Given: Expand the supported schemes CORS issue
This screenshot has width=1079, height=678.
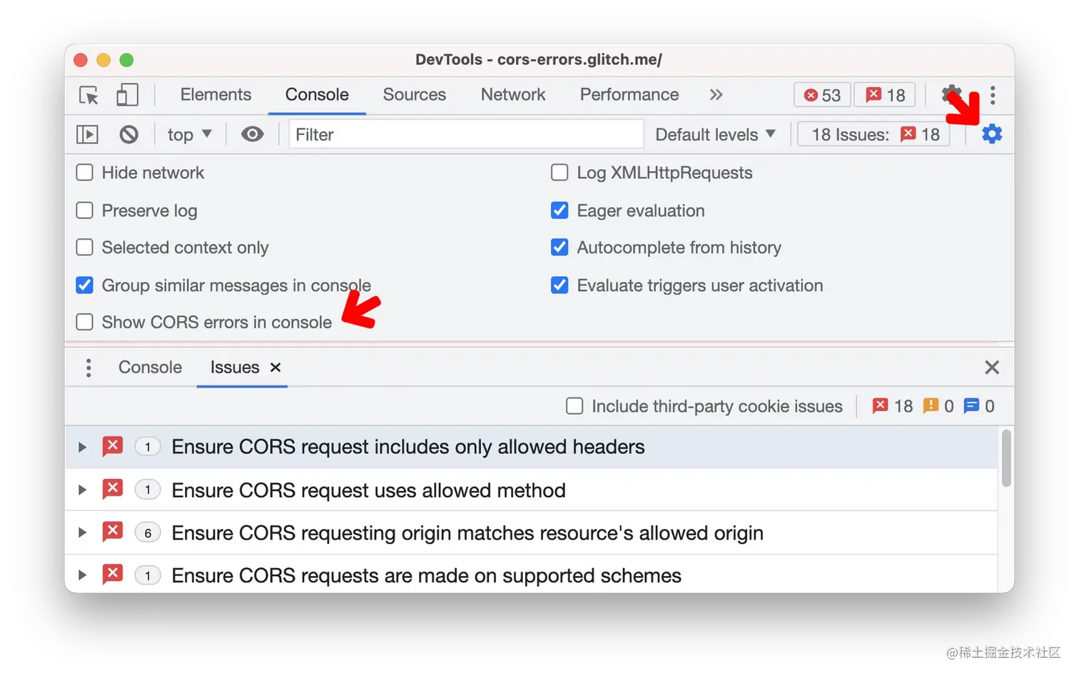Looking at the screenshot, I should point(82,575).
